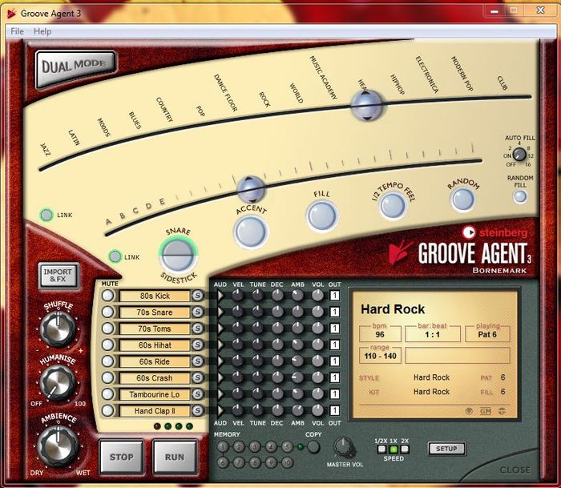Enable Random Fill
The image size is (561, 488).
pos(520,196)
